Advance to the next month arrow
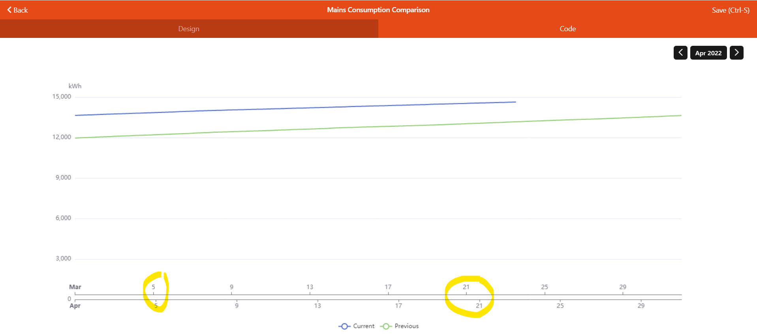The width and height of the screenshot is (757, 334). tap(736, 53)
